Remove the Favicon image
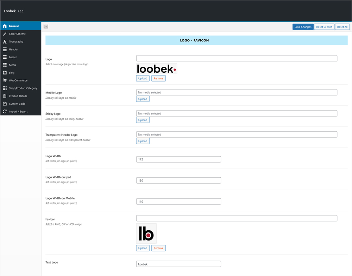 pos(158,248)
